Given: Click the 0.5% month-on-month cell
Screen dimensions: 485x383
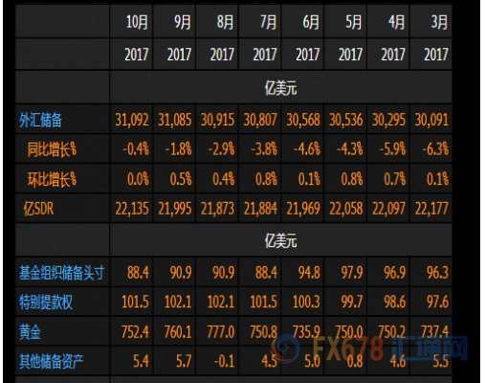Looking at the screenshot, I should [x=181, y=179].
